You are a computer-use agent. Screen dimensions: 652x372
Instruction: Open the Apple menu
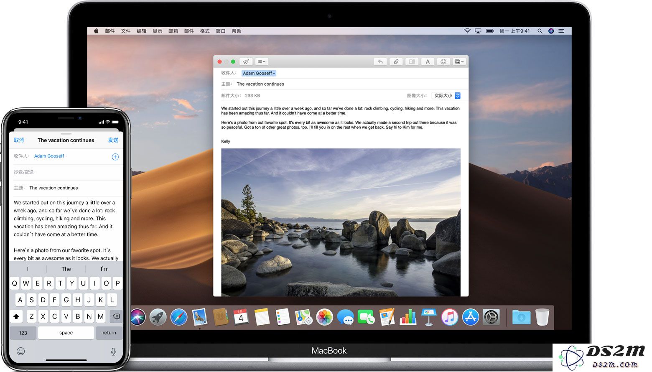[x=96, y=31]
